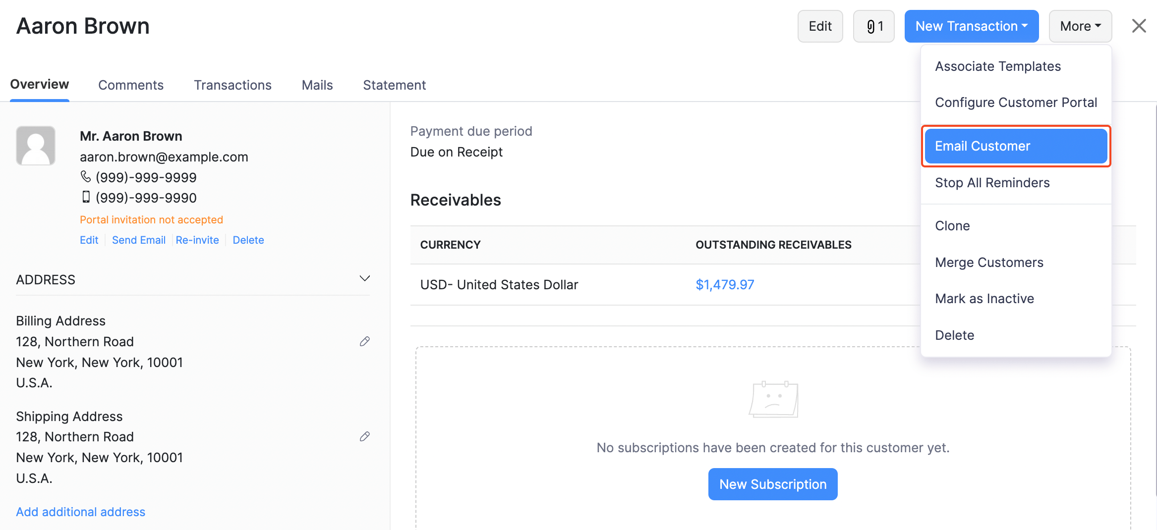This screenshot has height=530, width=1157.
Task: Open the Transactions tab
Action: pyautogui.click(x=232, y=85)
